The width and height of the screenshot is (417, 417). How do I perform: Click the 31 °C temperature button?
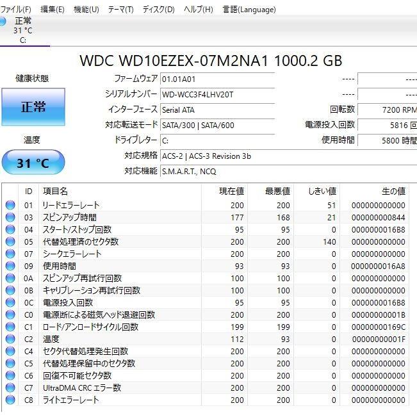coord(33,163)
